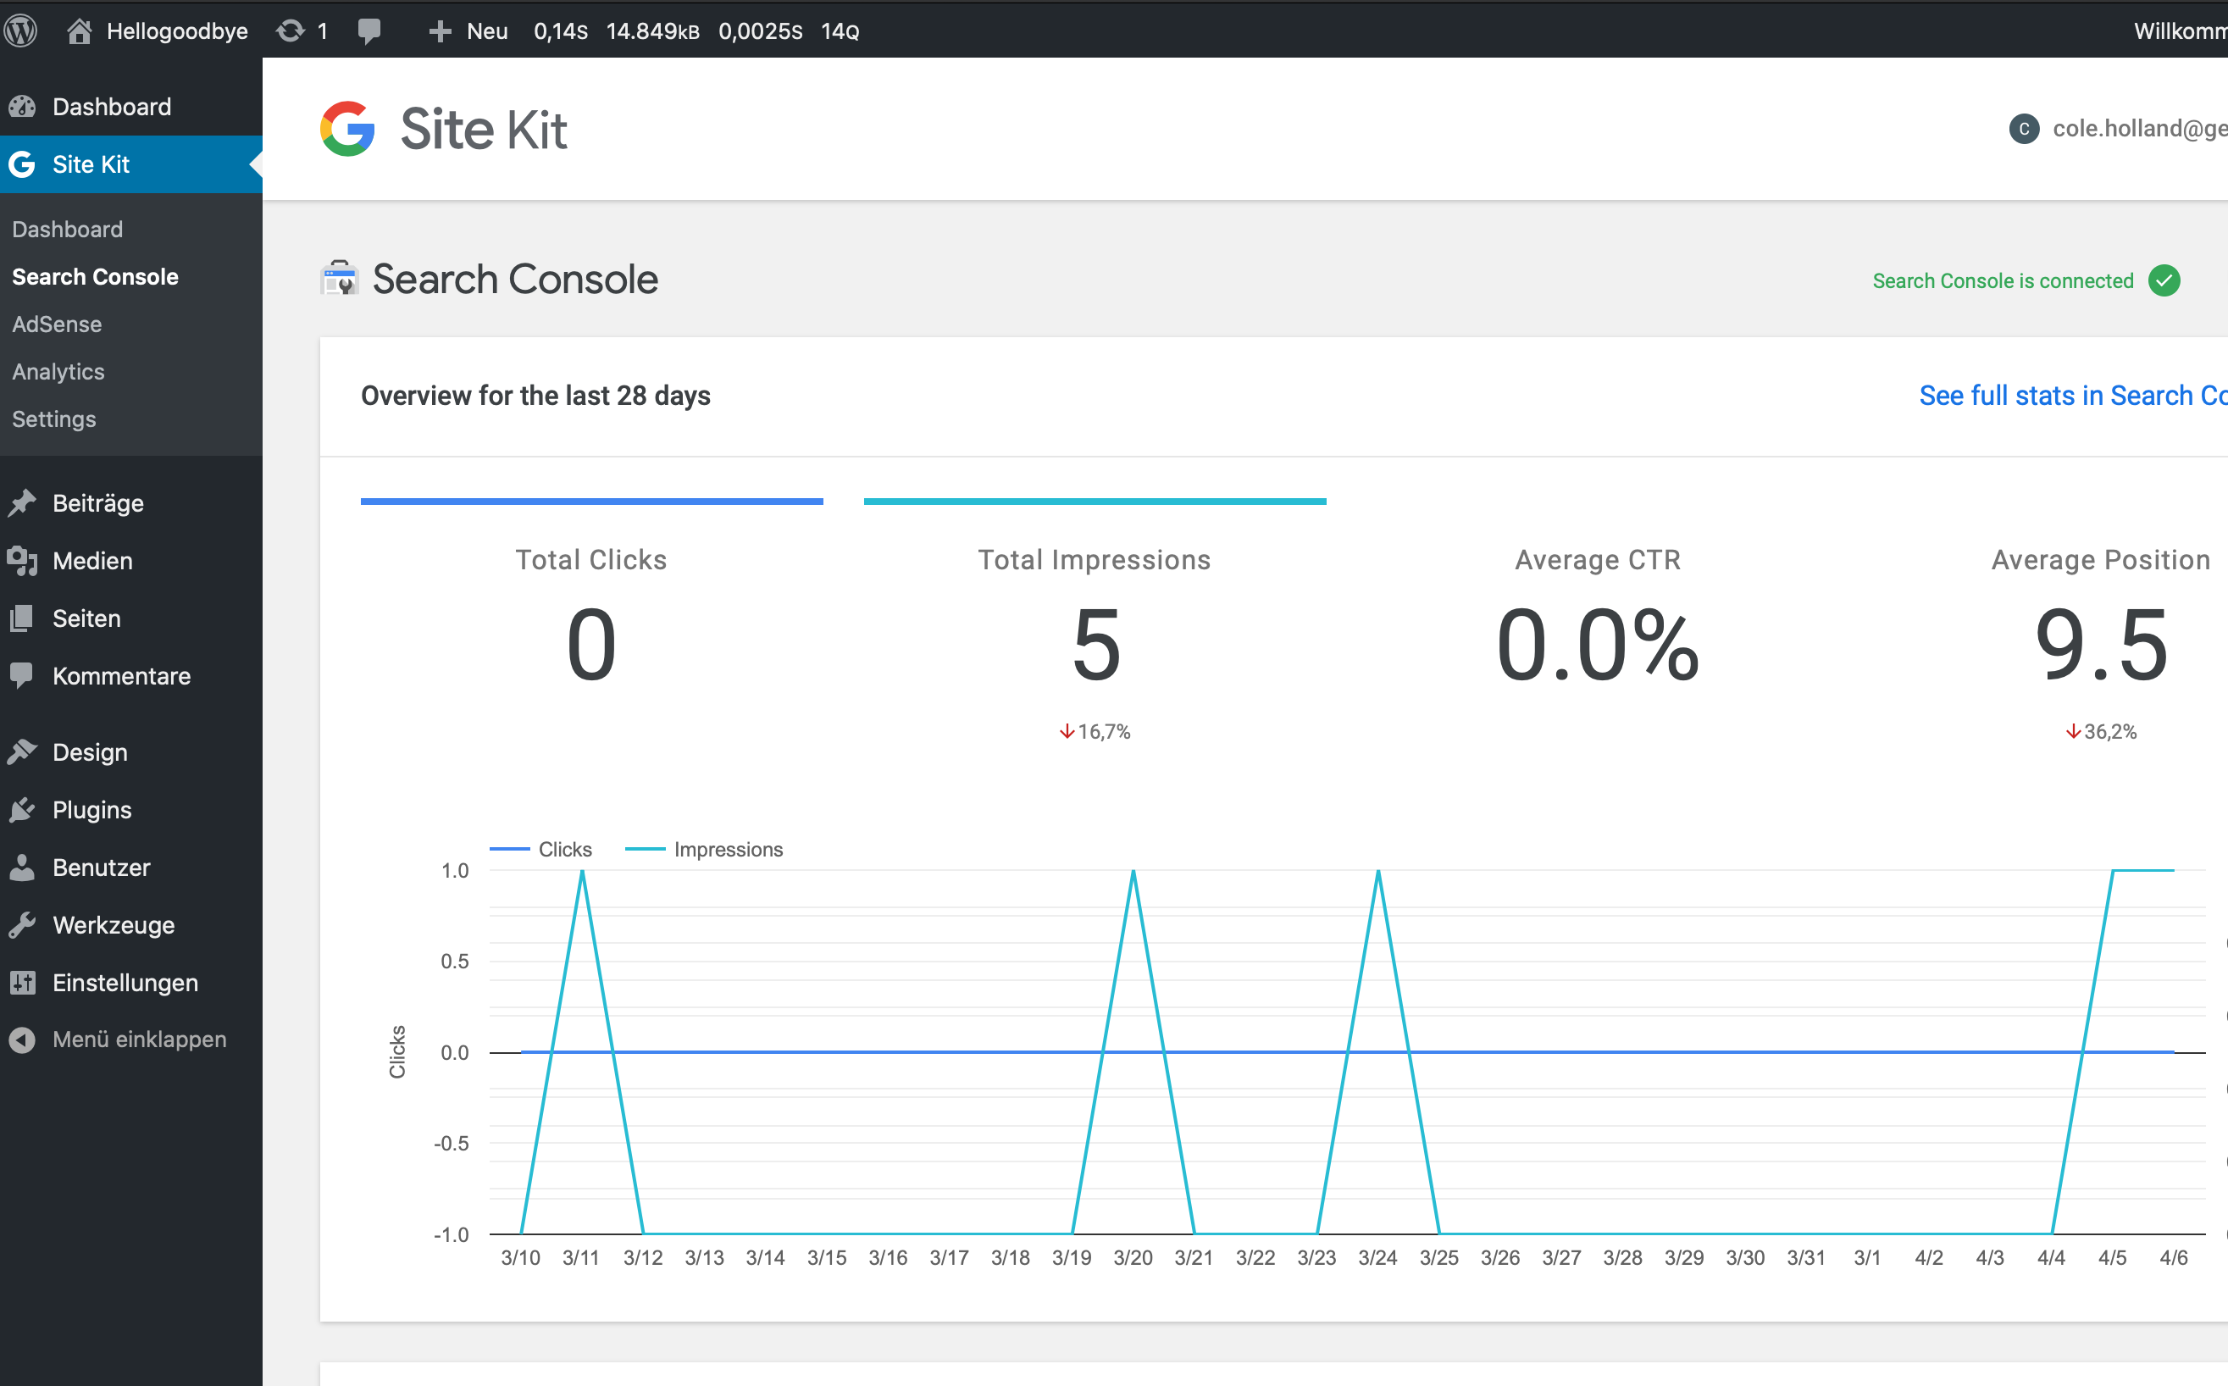Screen dimensions: 2228x1386
Task: Click the Google G Site Kit logo
Action: 347,128
